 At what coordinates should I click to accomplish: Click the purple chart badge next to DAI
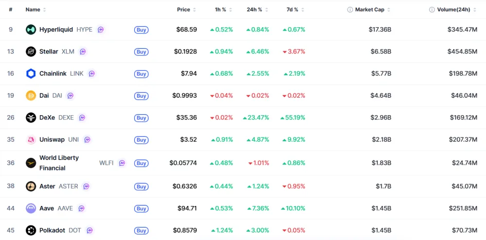click(70, 96)
